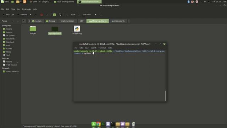Open the File menu of file manager

[2, 9]
